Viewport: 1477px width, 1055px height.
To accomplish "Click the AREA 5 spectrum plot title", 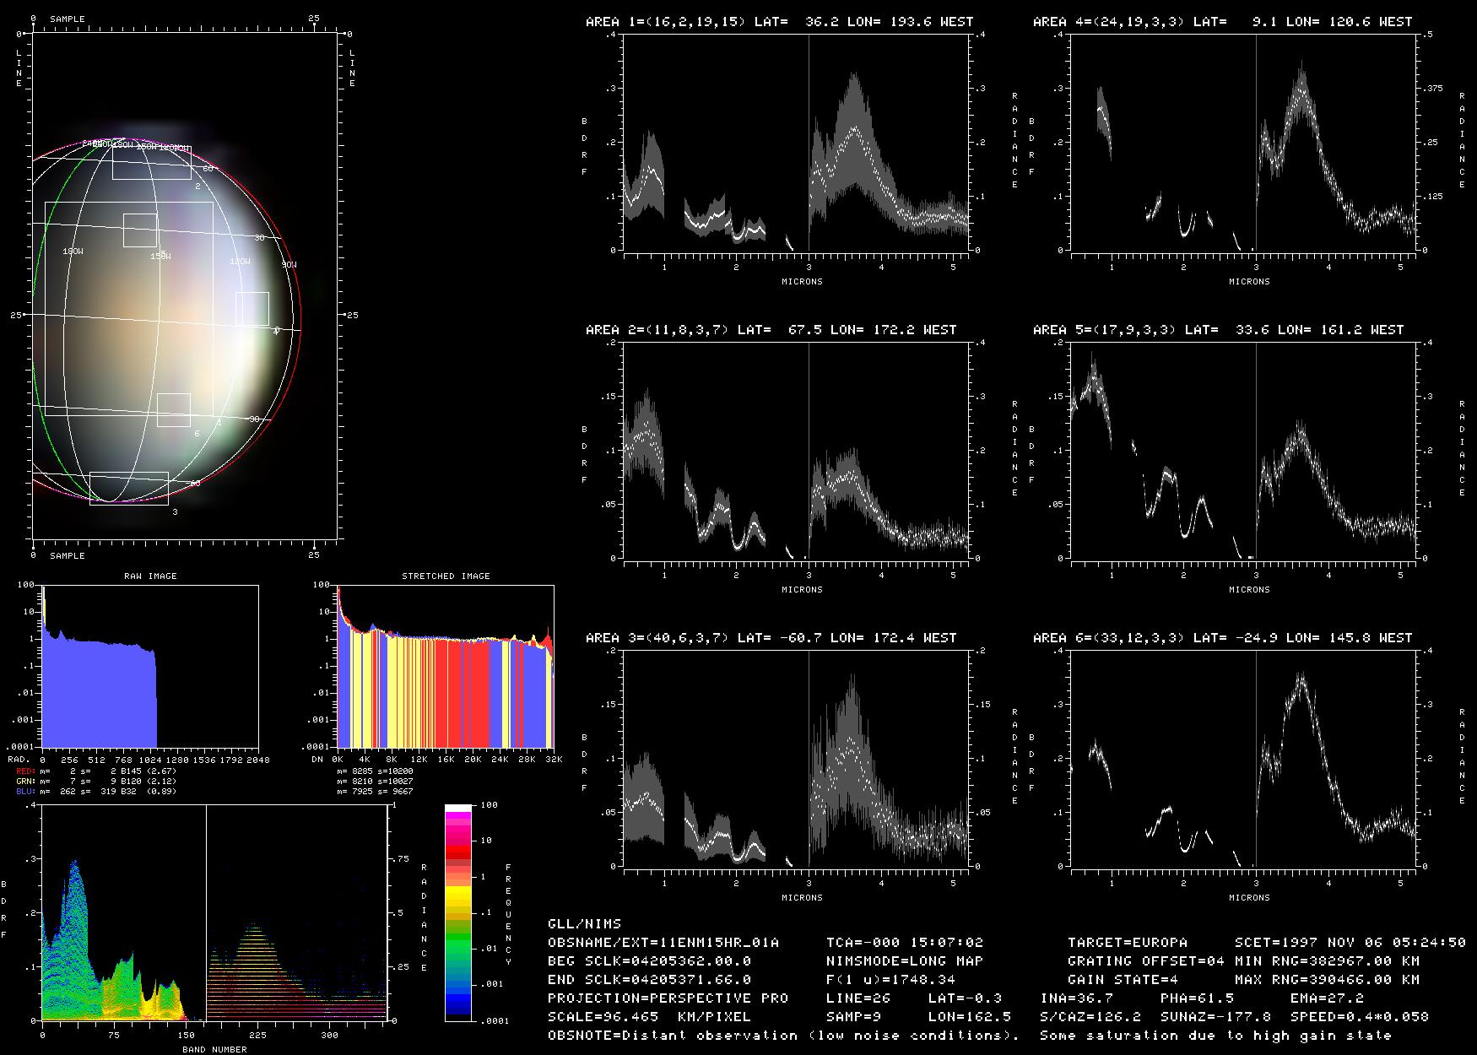I will tap(1218, 330).
